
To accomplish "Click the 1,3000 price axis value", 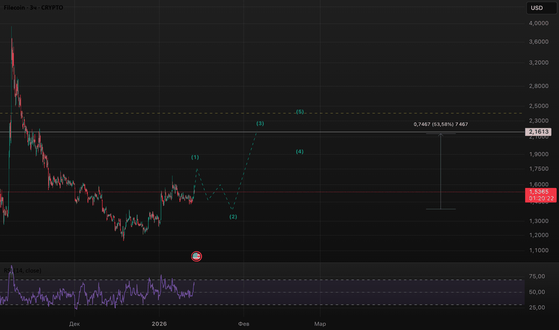I will [539, 221].
